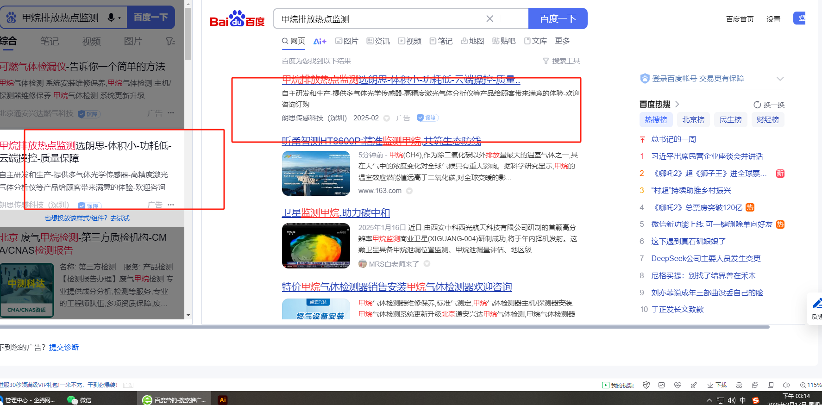Screen dimensions: 822x405
Task: Click the heartbeat health icon in status bar
Action: (678, 385)
